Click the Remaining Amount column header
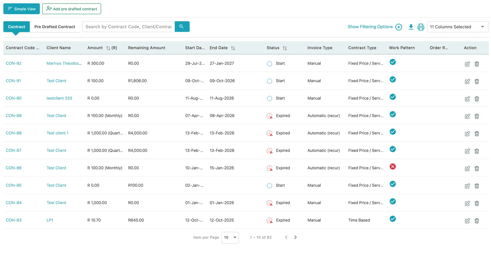The image size is (491, 279). 147,48
